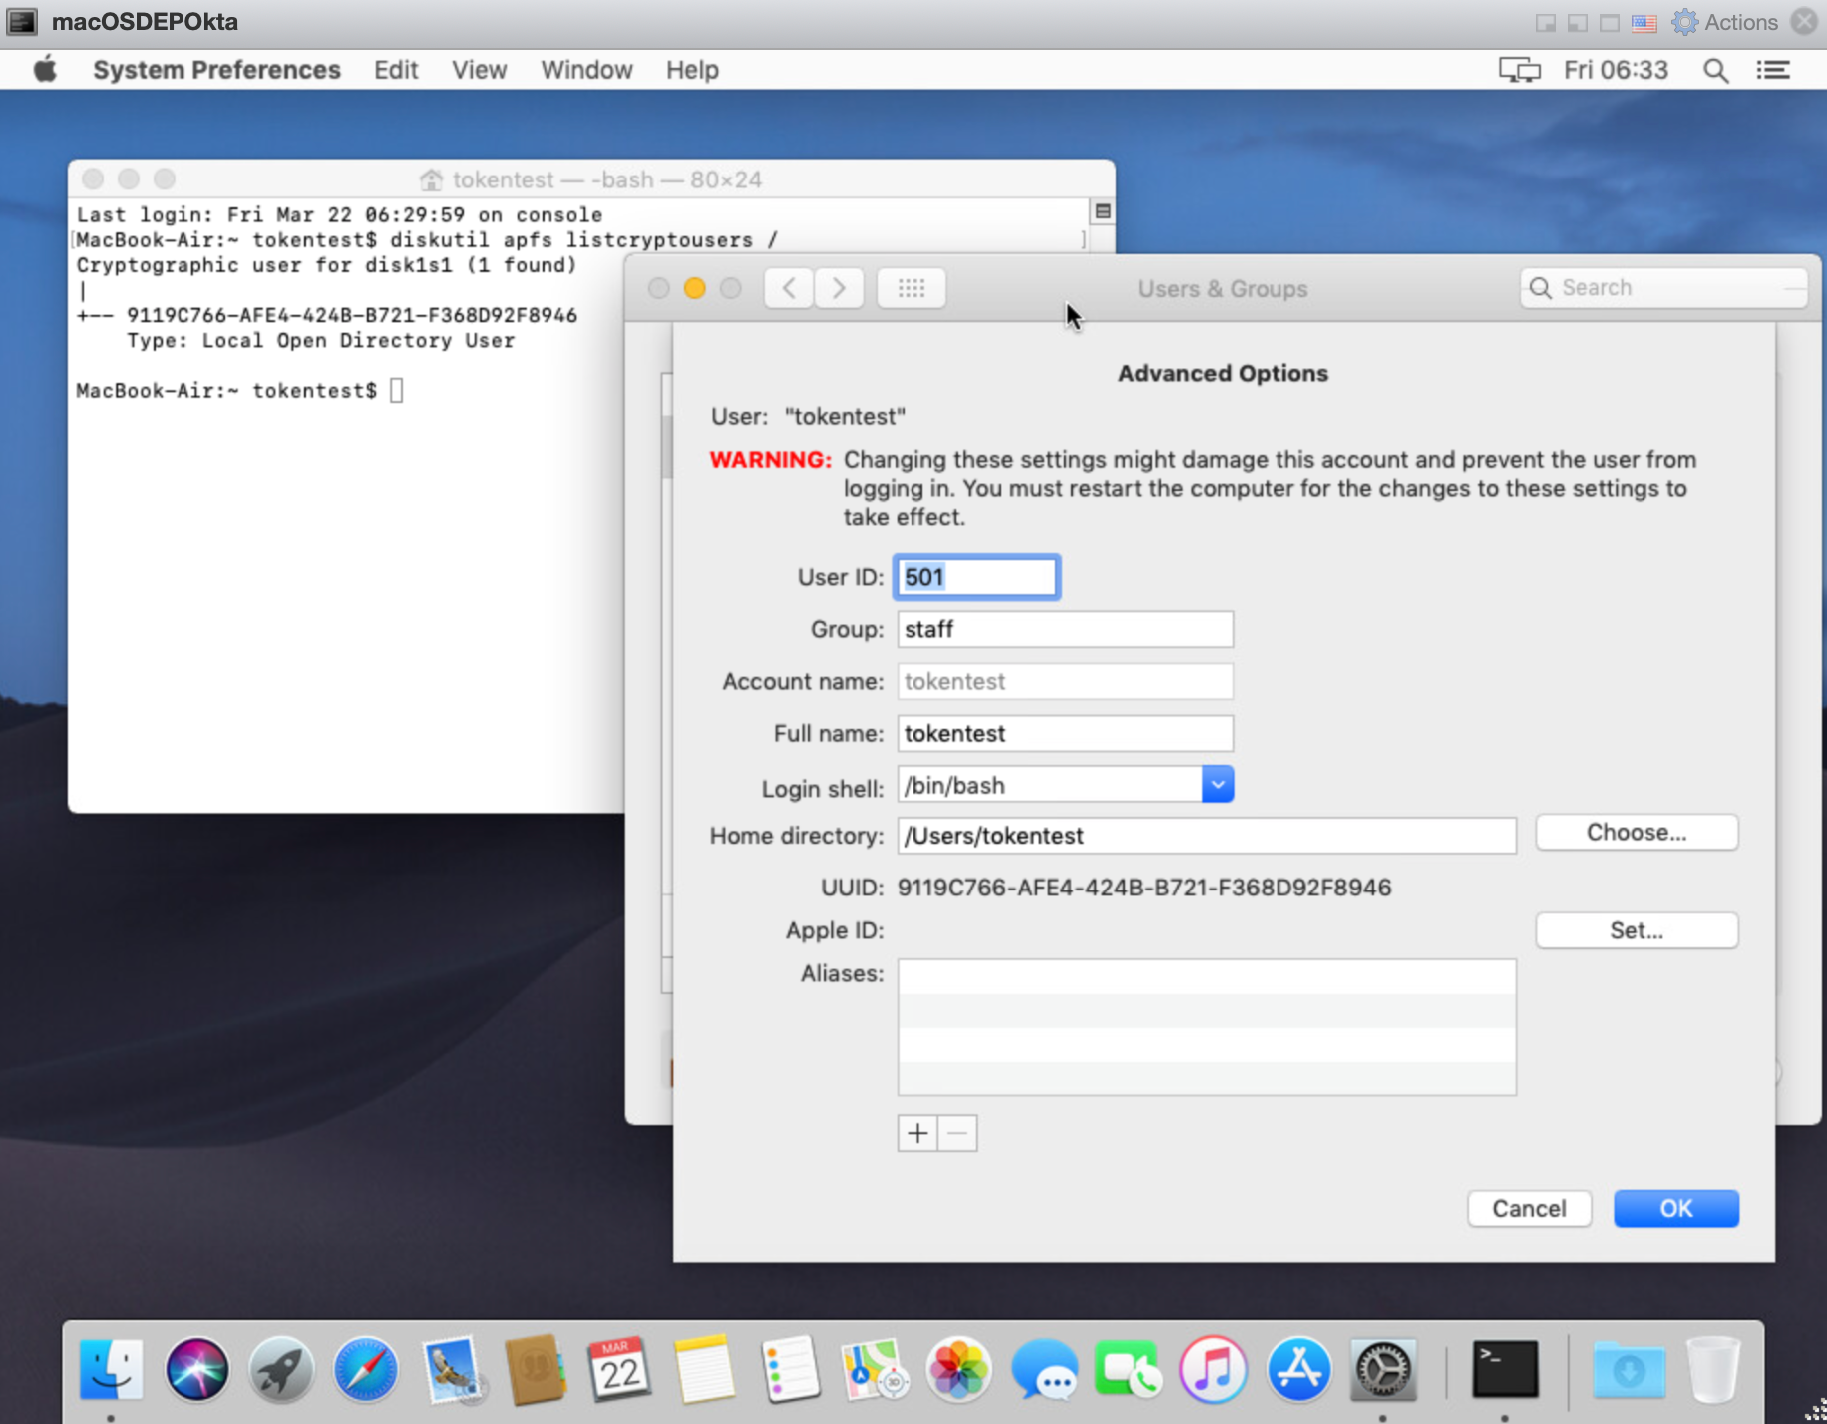Click the Terminal scroll marker icon
This screenshot has height=1424, width=1827.
(1102, 211)
